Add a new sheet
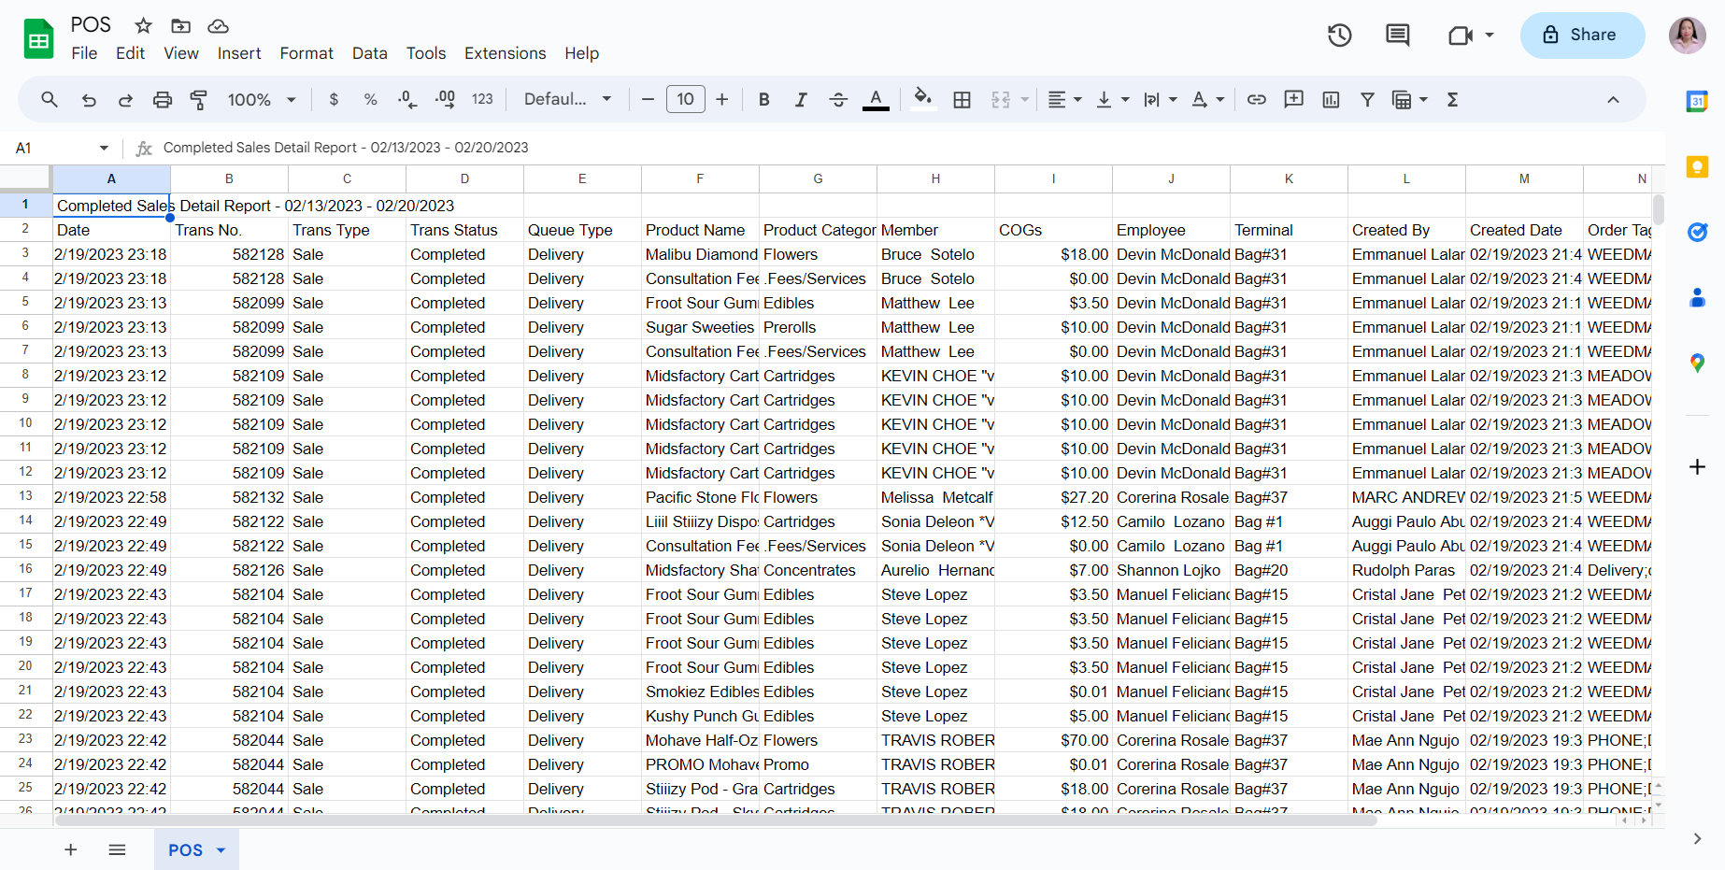 (70, 849)
